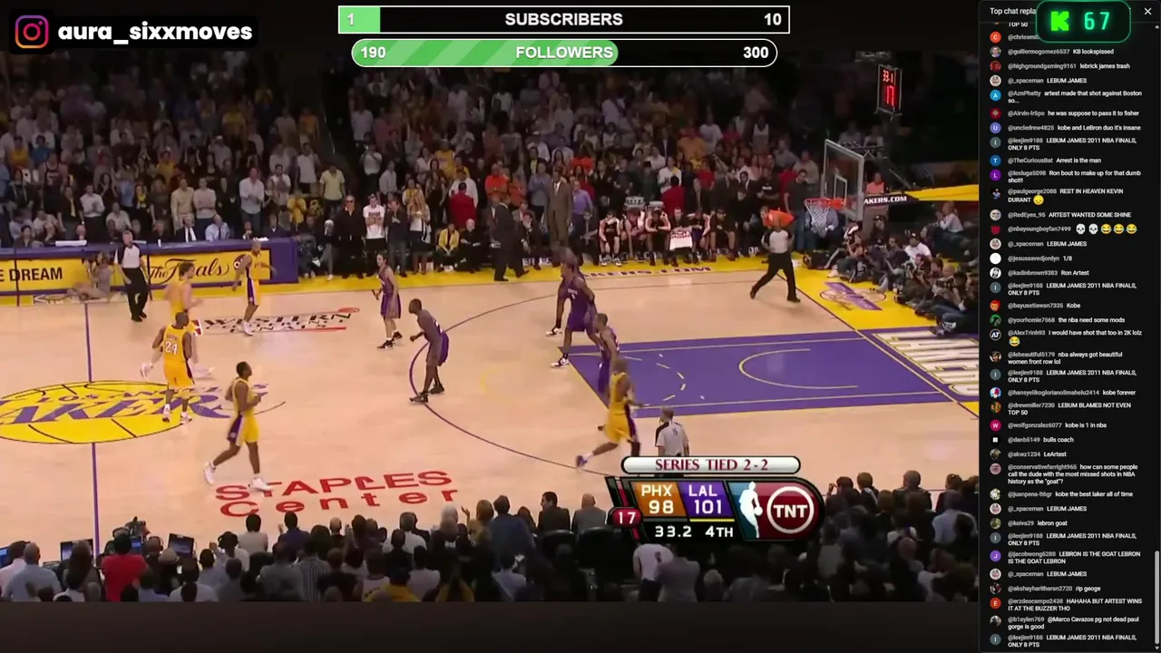
Task: Click @hansyelikoglorianolimahelu2414's avatar
Action: pyautogui.click(x=995, y=393)
